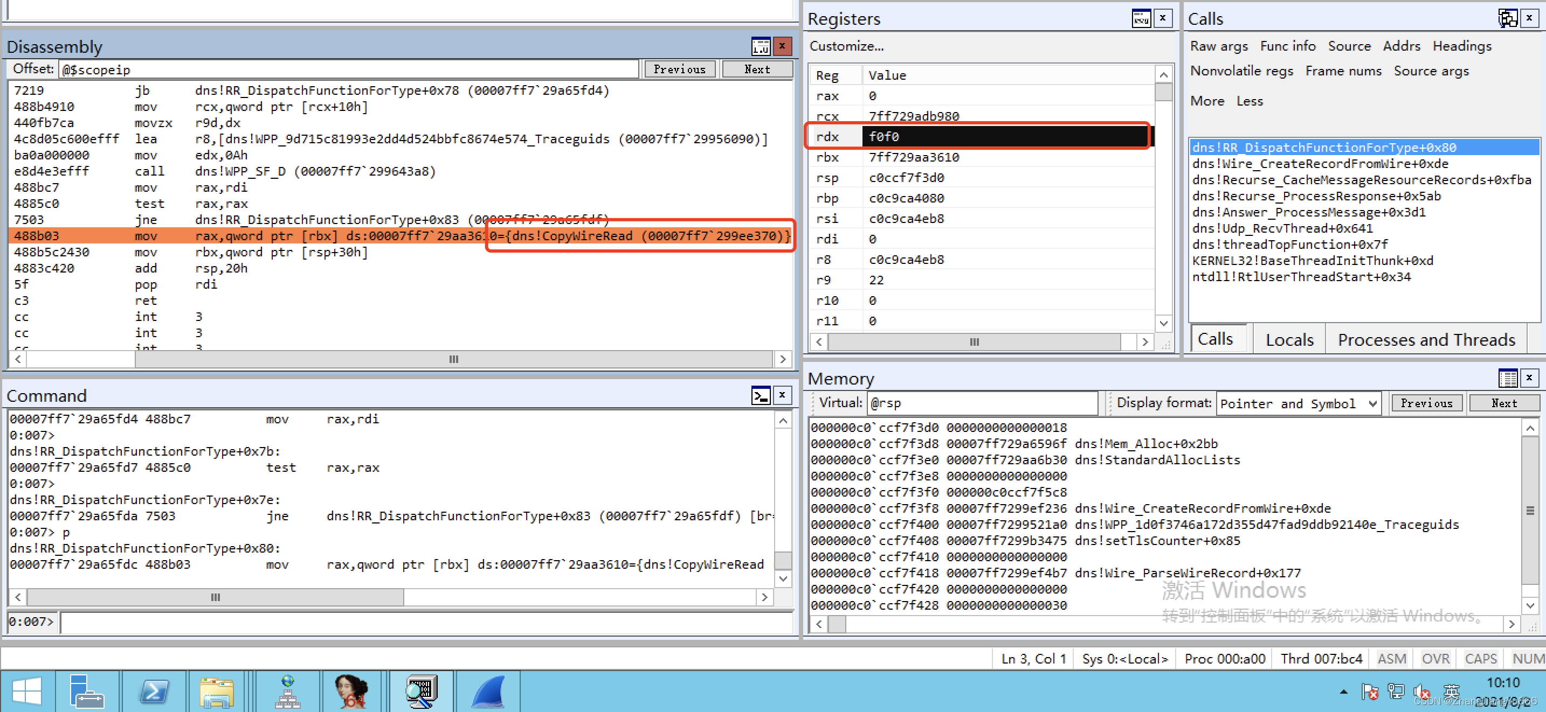
Task: Toggle Func info display in Calls
Action: click(1287, 46)
